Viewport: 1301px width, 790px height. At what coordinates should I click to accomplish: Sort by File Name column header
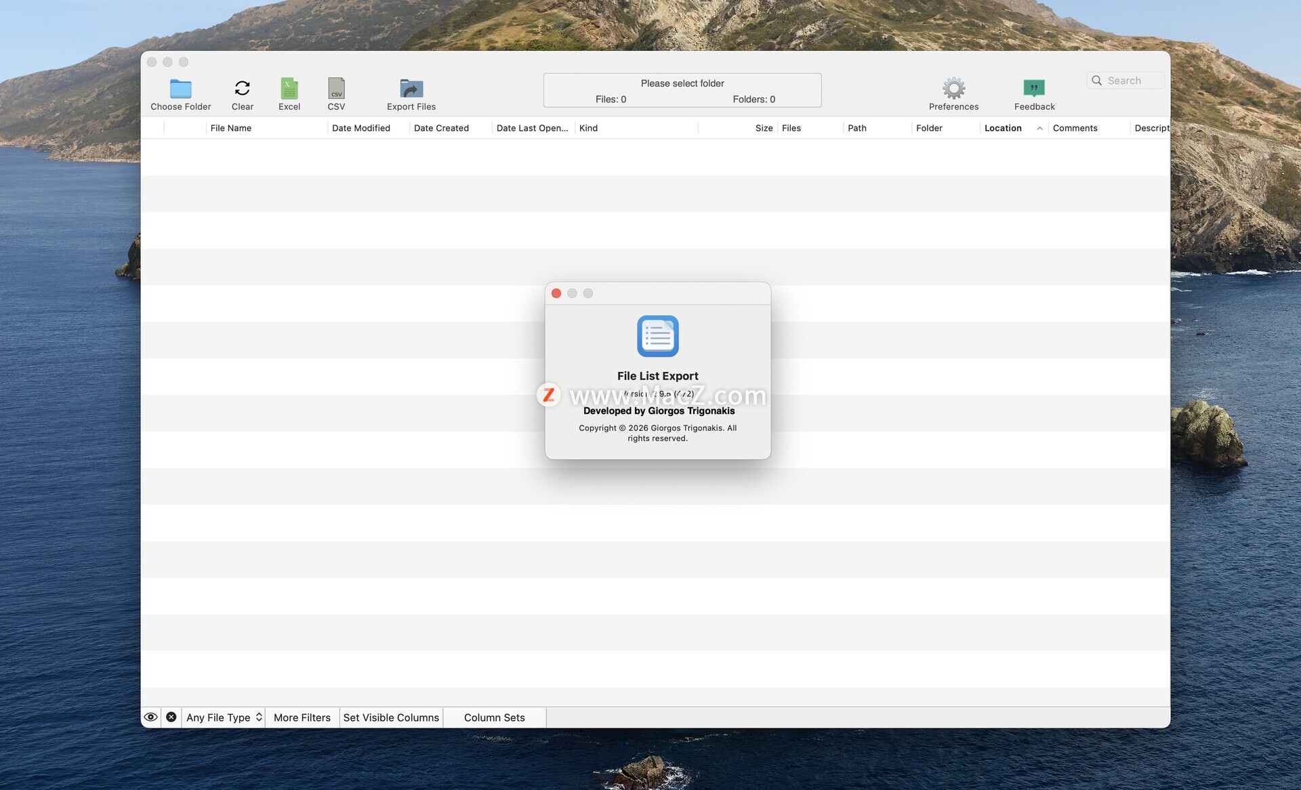(x=231, y=128)
